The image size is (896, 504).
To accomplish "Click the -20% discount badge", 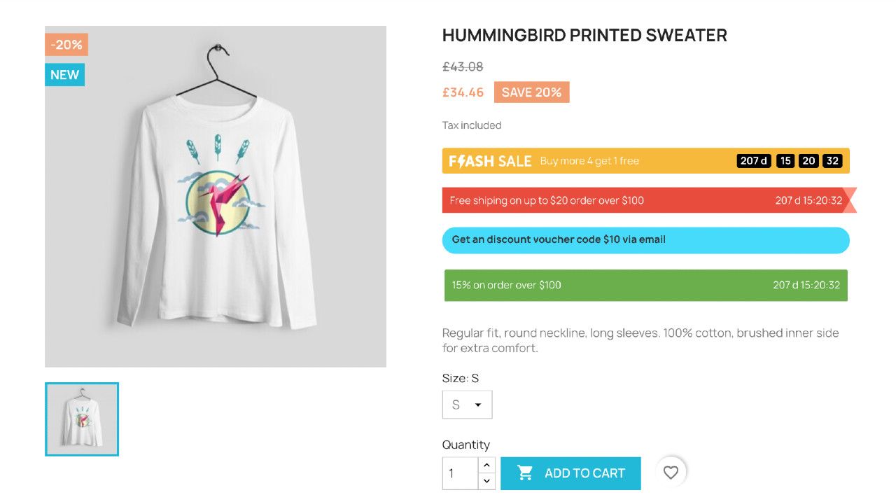I will pos(65,44).
